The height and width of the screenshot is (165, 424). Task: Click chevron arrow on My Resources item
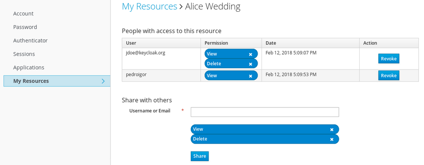click(x=103, y=81)
